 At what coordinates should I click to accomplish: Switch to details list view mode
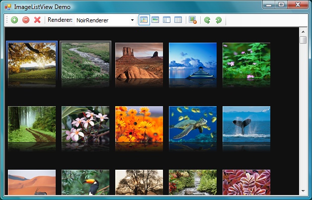click(x=178, y=20)
